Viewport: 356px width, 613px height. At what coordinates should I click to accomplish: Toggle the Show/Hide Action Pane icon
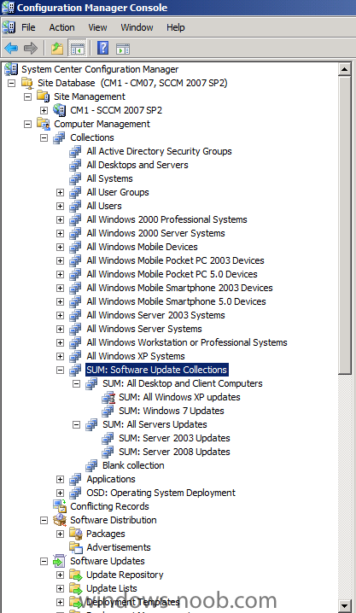point(123,49)
